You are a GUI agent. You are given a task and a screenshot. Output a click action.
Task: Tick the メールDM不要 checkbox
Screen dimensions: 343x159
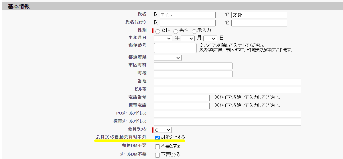point(157,155)
